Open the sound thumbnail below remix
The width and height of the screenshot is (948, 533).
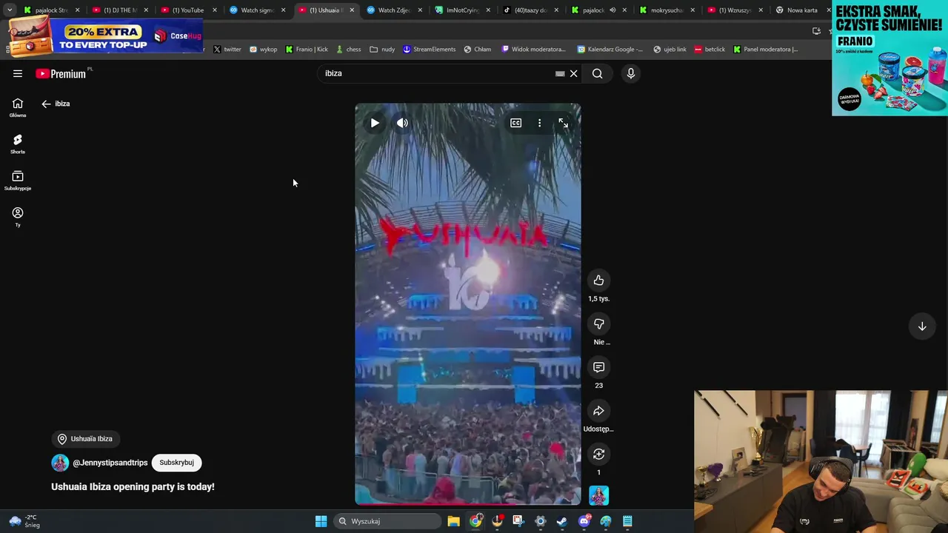pyautogui.click(x=598, y=495)
